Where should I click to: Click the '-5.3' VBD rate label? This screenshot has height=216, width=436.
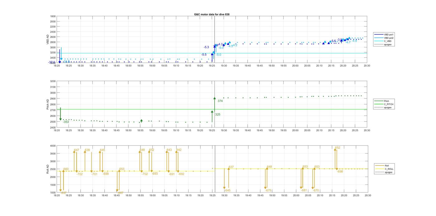click(206, 47)
